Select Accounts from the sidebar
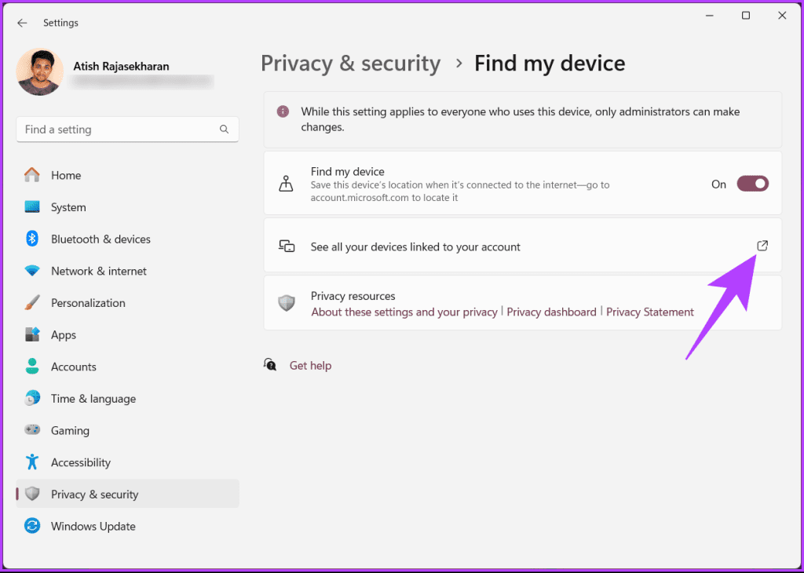Screen dimensions: 804x573 [x=74, y=366]
